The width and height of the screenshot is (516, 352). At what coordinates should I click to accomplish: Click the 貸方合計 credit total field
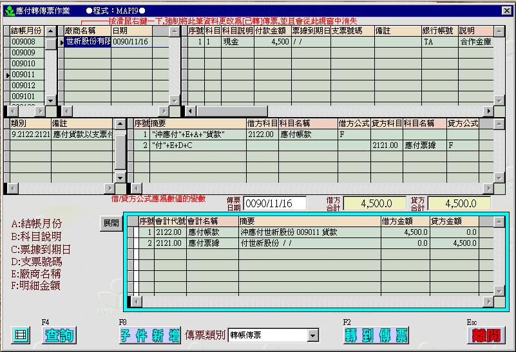459,203
